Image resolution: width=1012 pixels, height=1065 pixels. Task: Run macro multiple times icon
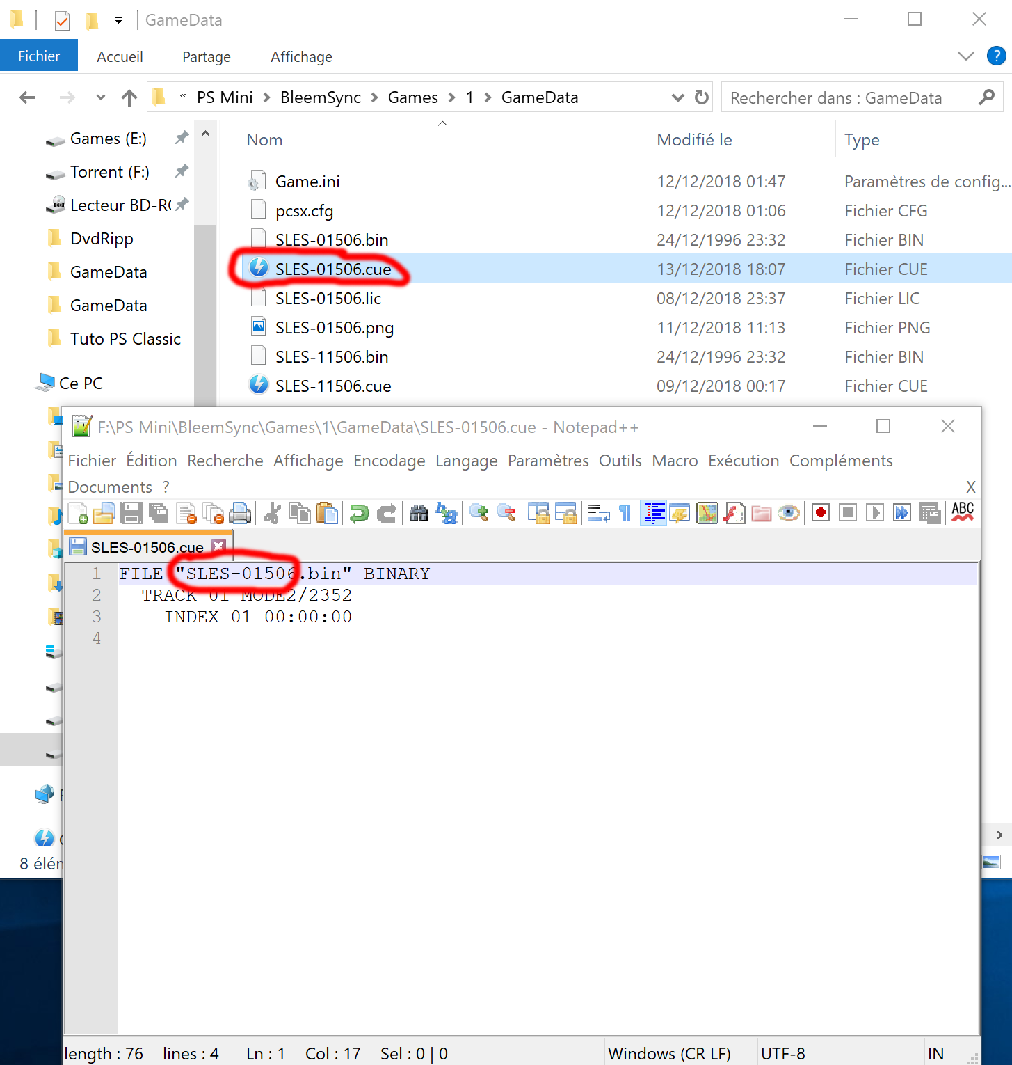[902, 514]
